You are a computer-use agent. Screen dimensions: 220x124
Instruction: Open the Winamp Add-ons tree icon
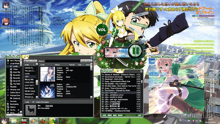(x=8, y=90)
